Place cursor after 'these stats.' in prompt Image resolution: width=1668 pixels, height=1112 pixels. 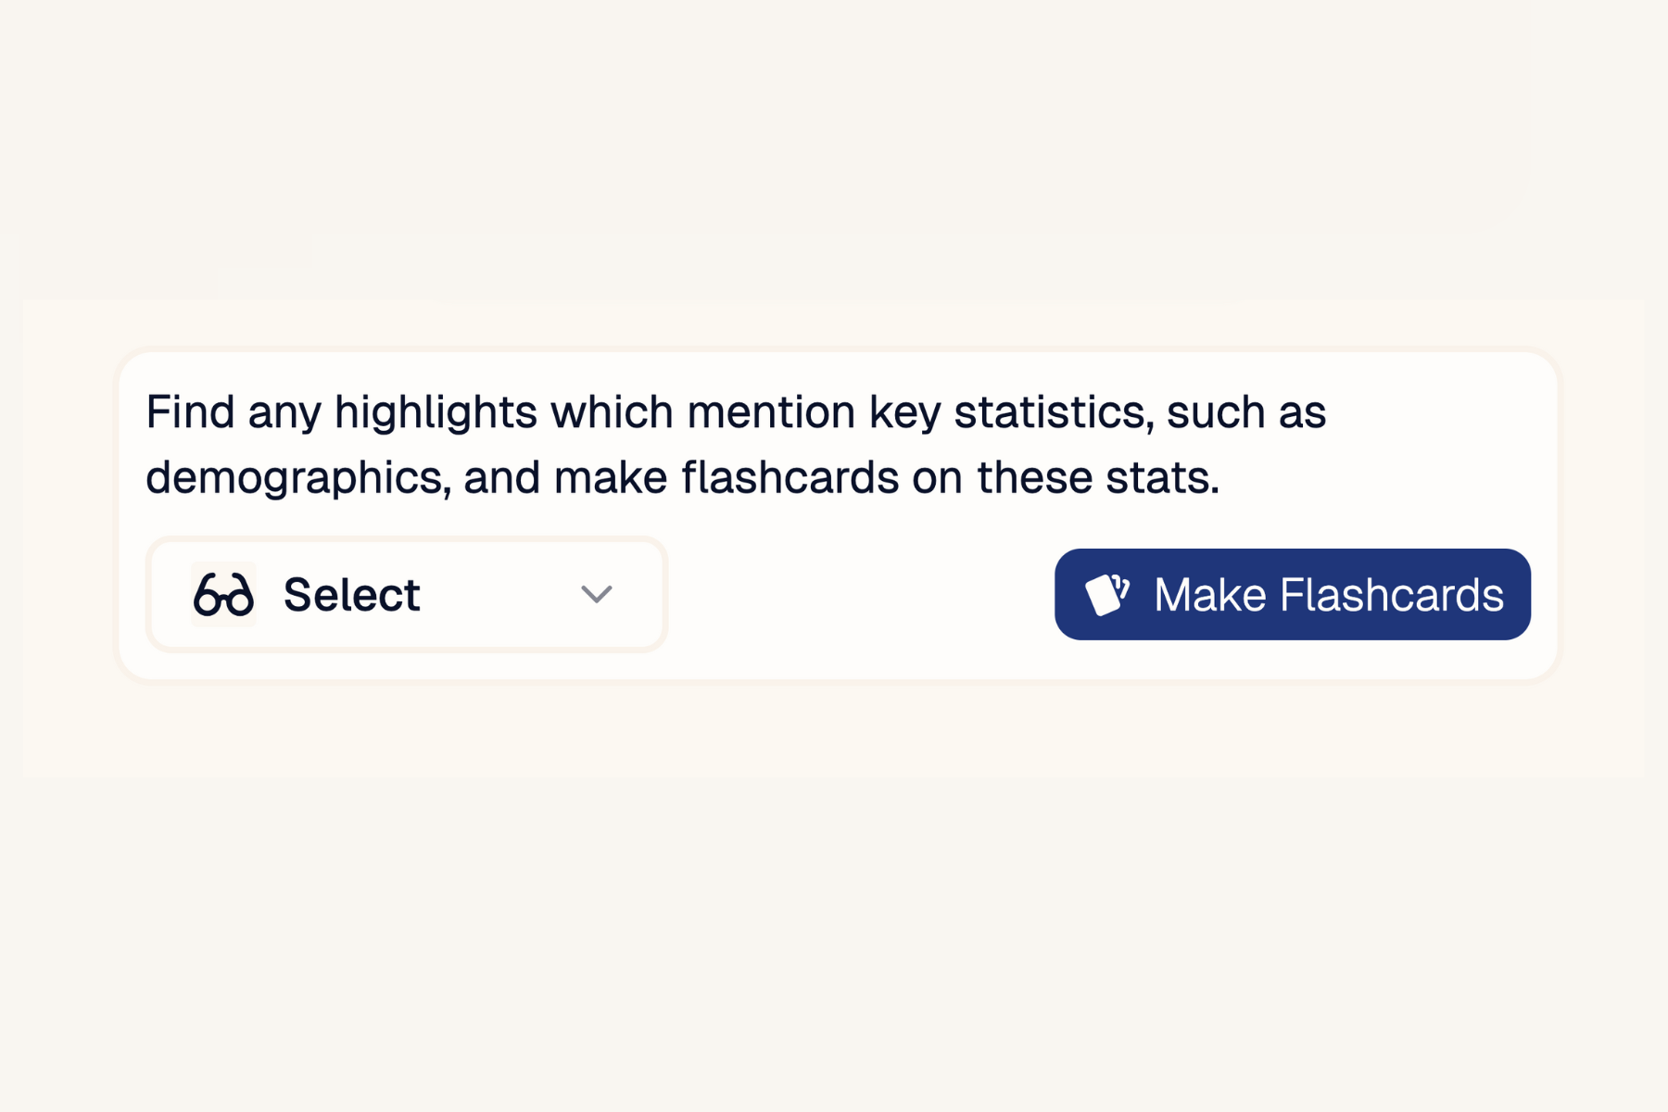pos(1222,478)
